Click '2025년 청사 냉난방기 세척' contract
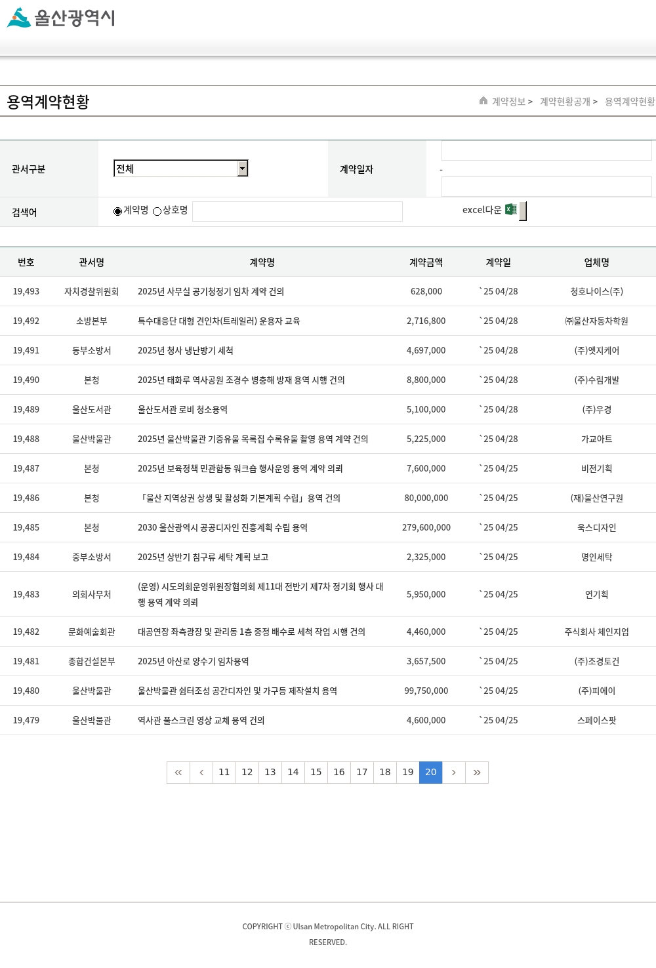The height and width of the screenshot is (968, 656). pos(186,351)
